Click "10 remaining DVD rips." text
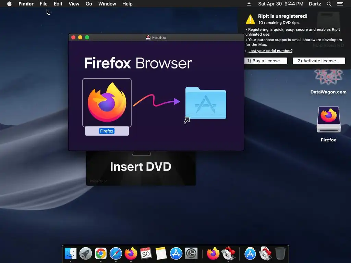 (x=279, y=23)
